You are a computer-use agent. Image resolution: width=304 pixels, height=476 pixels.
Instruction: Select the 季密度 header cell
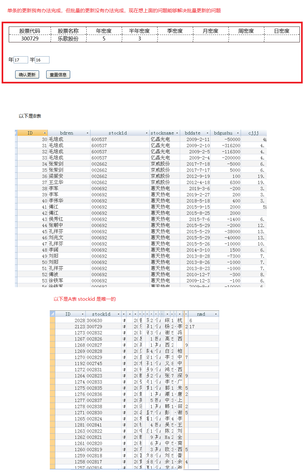click(175, 31)
